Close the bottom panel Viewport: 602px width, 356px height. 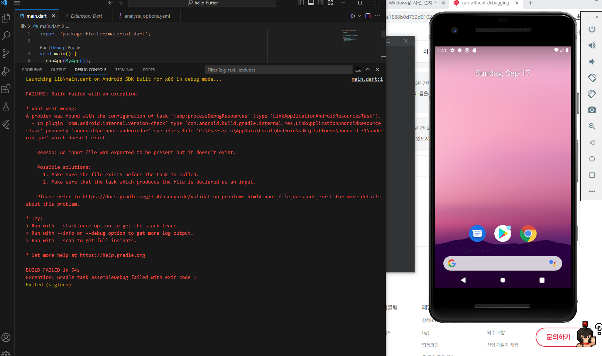pyautogui.click(x=377, y=69)
